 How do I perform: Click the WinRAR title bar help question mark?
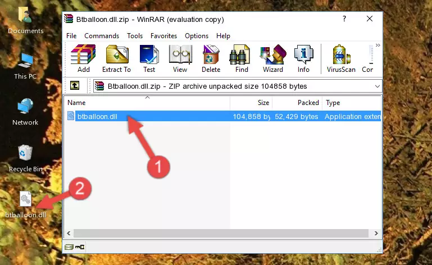pyautogui.click(x=344, y=19)
